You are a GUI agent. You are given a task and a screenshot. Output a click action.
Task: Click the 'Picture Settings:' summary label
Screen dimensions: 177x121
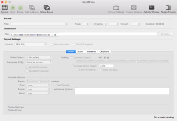coord(16,107)
